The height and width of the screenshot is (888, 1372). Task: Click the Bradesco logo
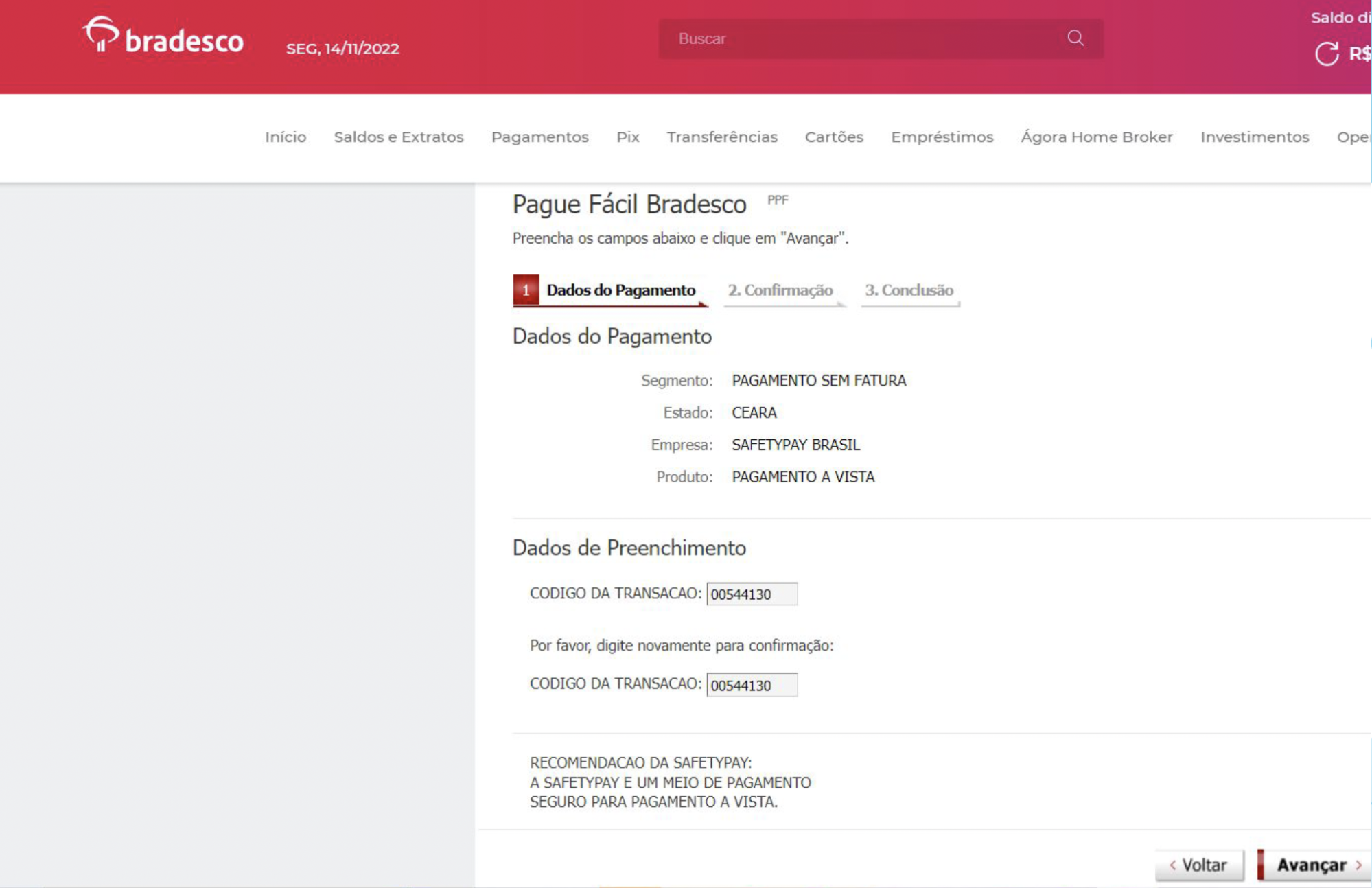[163, 37]
